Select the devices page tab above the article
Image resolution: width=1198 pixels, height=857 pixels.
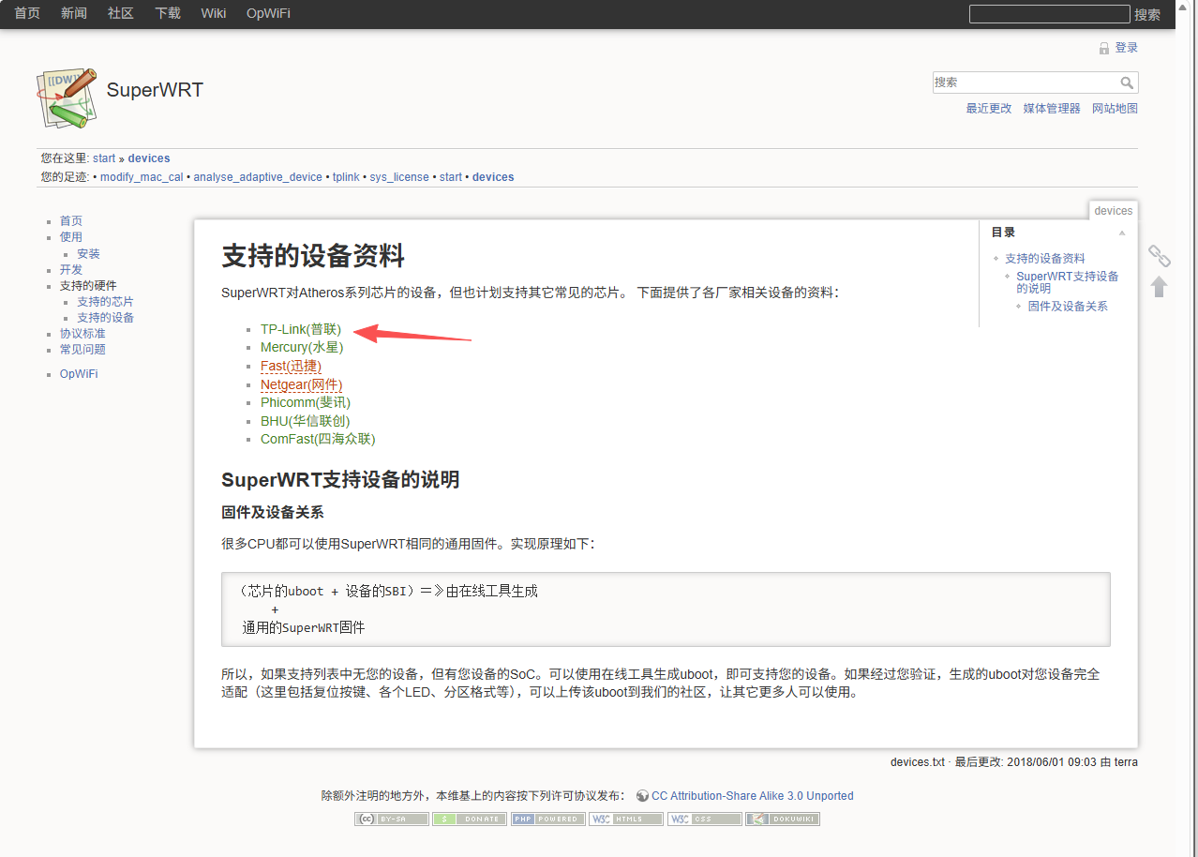click(1114, 211)
